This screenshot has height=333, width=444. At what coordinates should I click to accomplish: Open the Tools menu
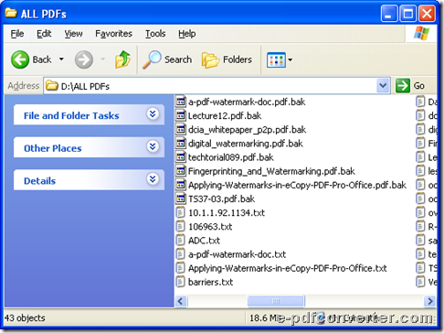pos(155,34)
